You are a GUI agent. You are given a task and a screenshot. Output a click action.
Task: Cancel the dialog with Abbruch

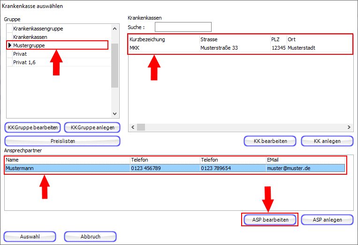[90, 237]
